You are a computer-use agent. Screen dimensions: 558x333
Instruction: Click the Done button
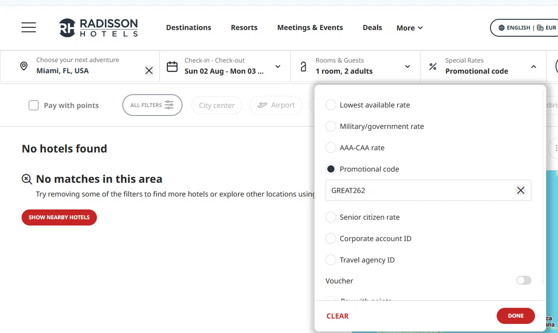[x=516, y=316]
